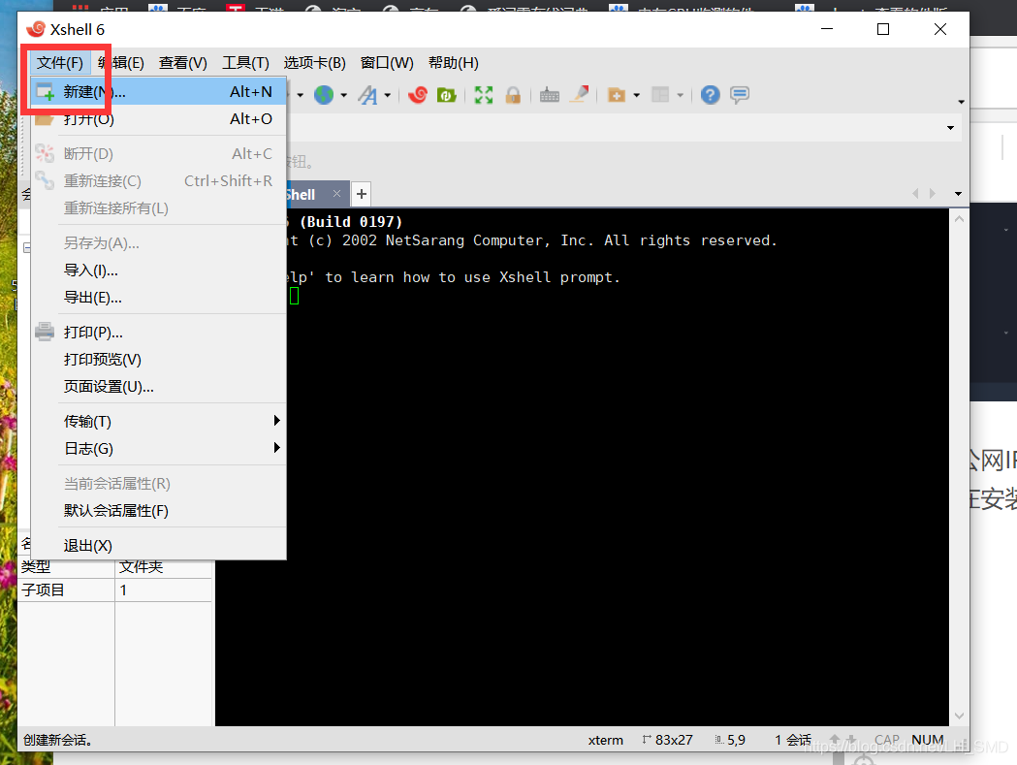Open the 文件(F) menu
Screen dimensions: 1017x765
[x=60, y=63]
